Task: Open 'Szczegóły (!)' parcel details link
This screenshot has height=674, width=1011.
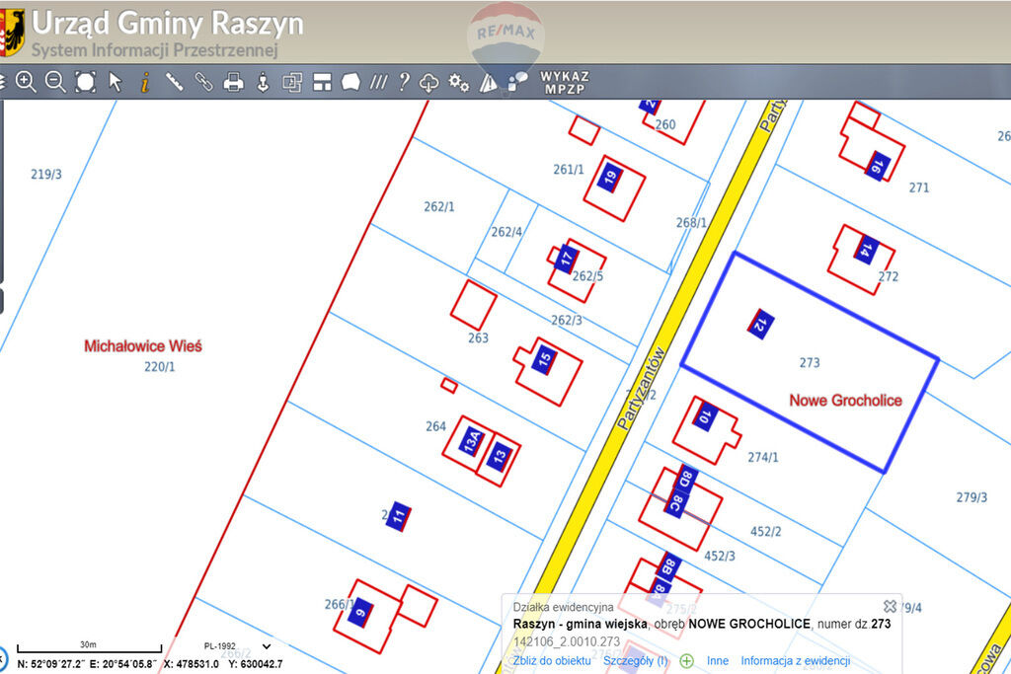Action: coord(636,660)
